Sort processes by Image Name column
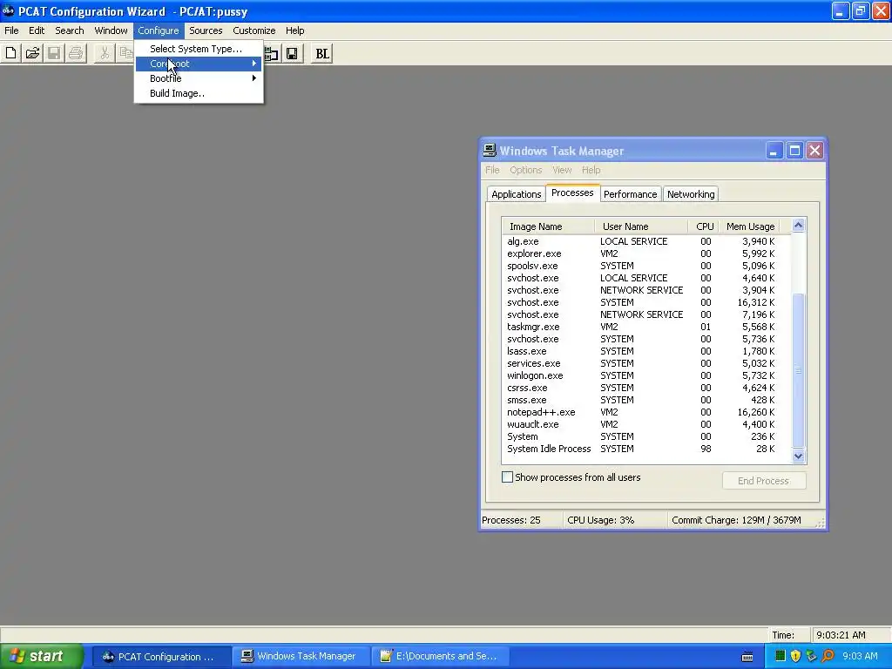892x669 pixels. pos(548,226)
